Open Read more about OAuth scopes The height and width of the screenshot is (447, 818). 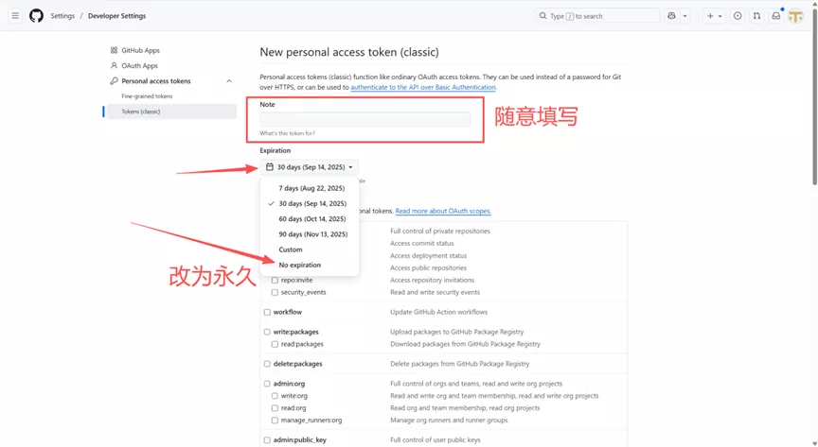coord(443,211)
